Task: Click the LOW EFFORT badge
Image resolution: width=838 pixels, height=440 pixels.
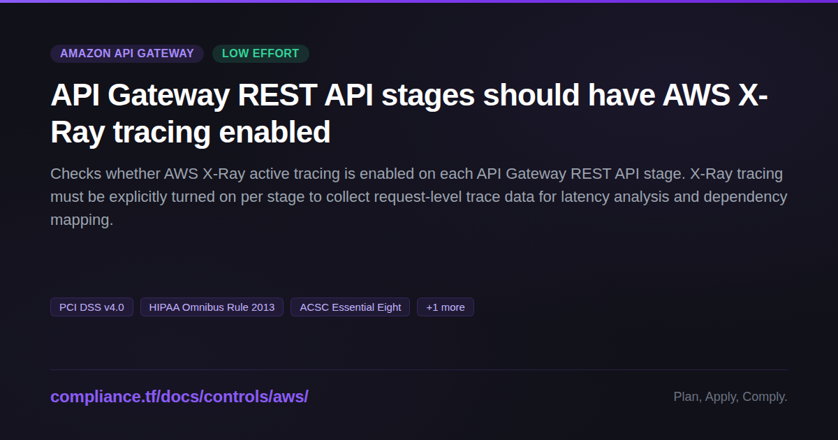Action: tap(260, 54)
